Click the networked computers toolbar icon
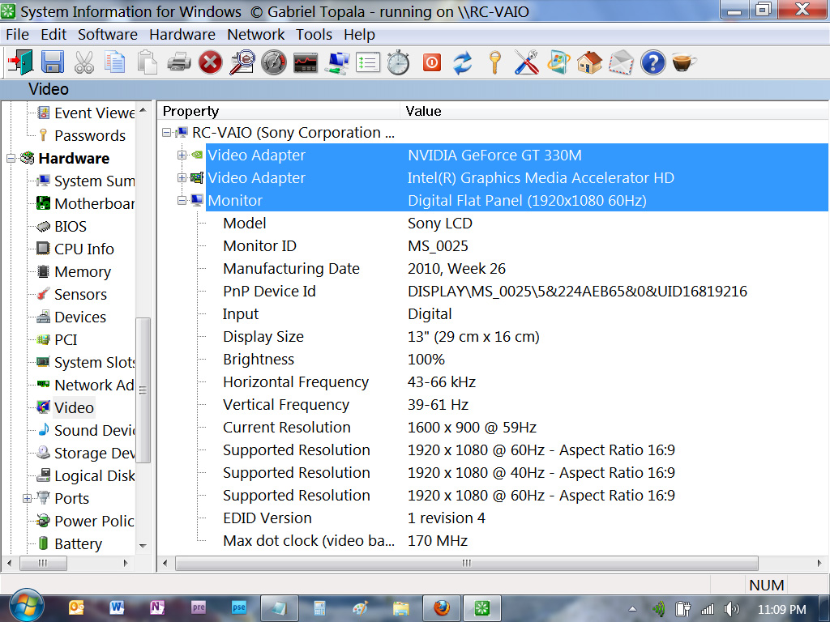This screenshot has height=622, width=830. click(x=337, y=62)
